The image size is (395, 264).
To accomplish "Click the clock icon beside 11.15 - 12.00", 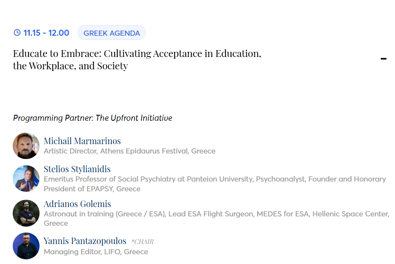I will click(x=17, y=33).
